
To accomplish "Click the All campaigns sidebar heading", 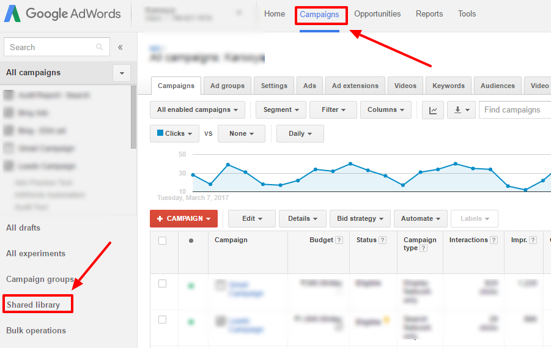I will (x=34, y=72).
